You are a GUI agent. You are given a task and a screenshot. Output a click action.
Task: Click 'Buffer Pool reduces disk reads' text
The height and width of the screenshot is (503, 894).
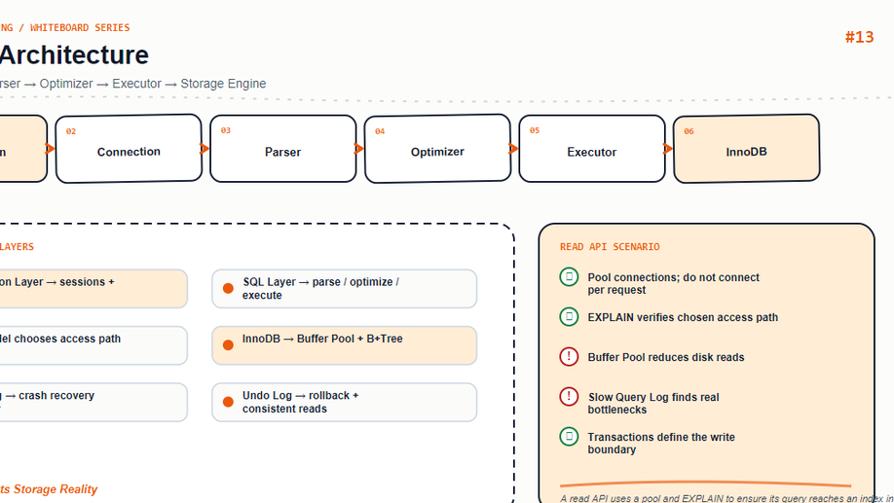click(666, 357)
